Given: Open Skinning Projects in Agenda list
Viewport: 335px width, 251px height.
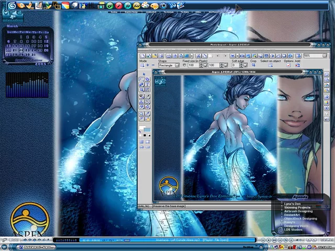Looking at the screenshot, I should [x=297, y=208].
